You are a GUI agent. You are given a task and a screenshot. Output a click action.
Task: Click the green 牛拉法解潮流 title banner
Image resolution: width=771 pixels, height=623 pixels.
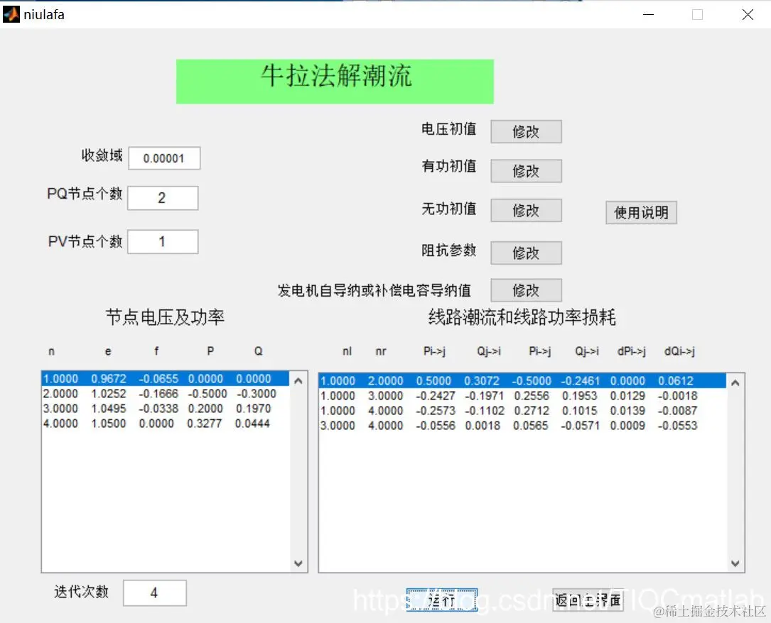coord(334,80)
